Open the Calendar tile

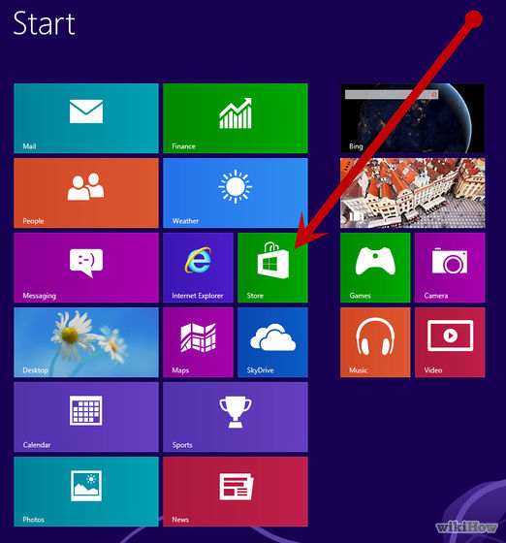click(86, 417)
